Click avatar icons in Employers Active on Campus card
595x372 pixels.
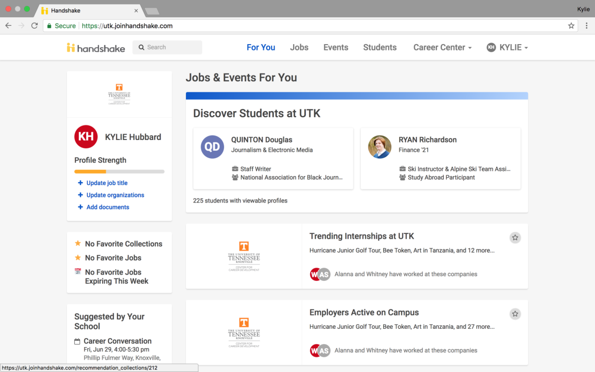click(x=320, y=351)
